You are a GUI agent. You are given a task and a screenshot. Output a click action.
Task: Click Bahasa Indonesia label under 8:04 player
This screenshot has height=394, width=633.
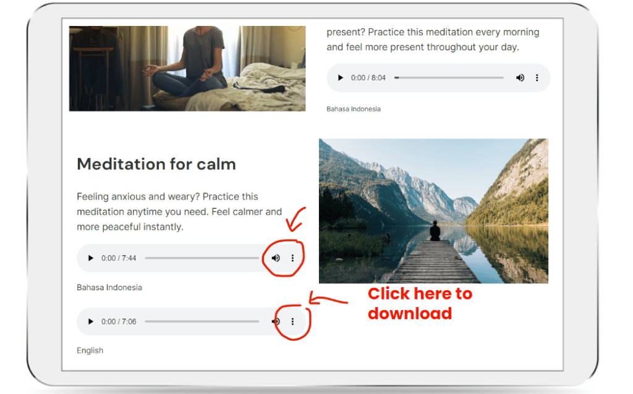(354, 109)
